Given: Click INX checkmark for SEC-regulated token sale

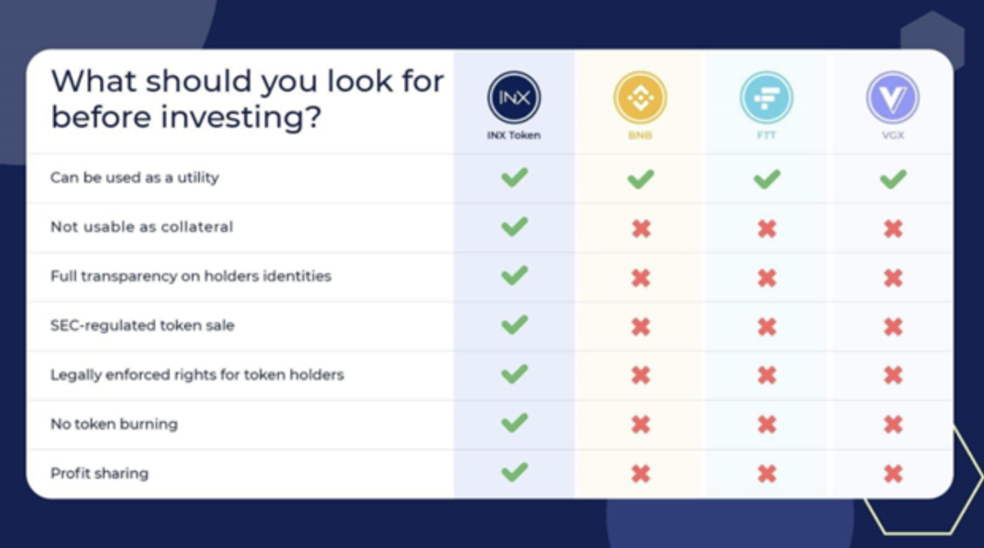Looking at the screenshot, I should click(x=515, y=325).
